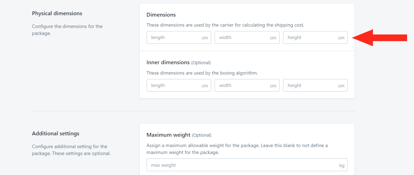The width and height of the screenshot is (414, 175).
Task: Click the Inner dimensions heading
Action: pos(168,62)
